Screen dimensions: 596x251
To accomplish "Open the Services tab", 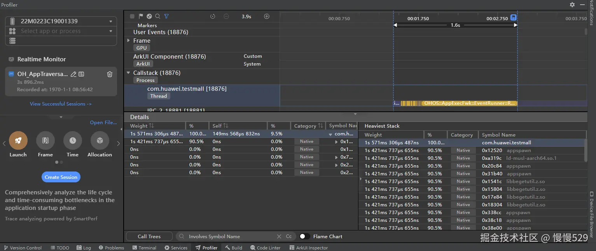I will (176, 248).
